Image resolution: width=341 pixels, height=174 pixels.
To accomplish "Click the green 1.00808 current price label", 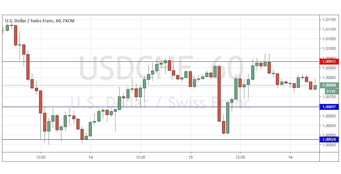I will [x=329, y=85].
